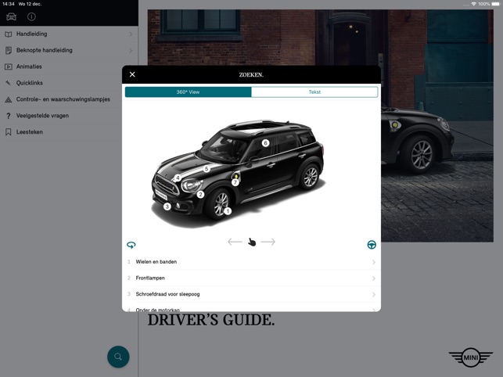
Task: Open the Animaties section
Action: (69, 66)
